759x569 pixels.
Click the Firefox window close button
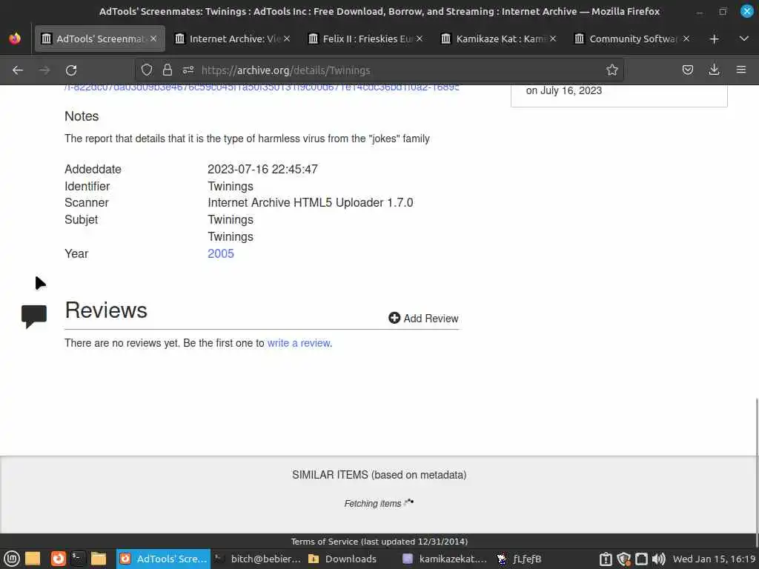click(747, 11)
